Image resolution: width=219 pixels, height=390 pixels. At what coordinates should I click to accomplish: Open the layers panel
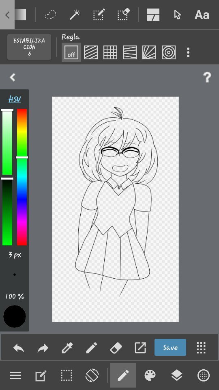(x=177, y=375)
